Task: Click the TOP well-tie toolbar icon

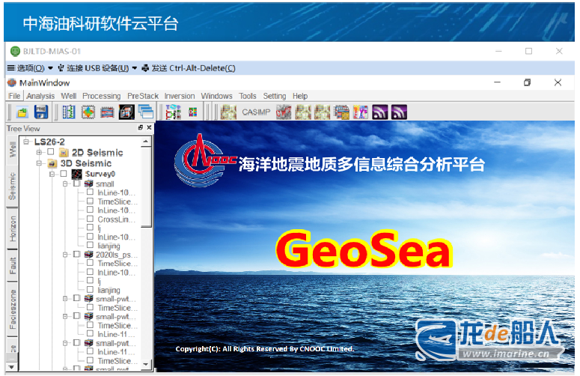Action: pyautogui.click(x=174, y=112)
